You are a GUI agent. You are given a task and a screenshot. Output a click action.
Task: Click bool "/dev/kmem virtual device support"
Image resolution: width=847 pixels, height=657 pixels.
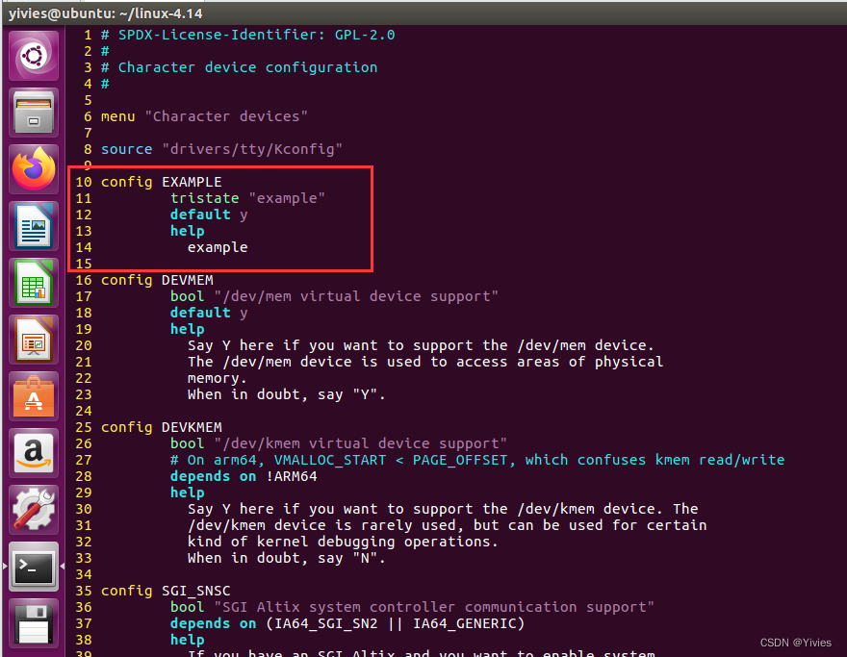point(338,443)
